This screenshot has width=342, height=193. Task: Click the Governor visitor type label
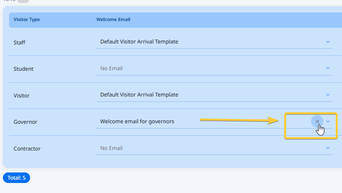coord(25,122)
